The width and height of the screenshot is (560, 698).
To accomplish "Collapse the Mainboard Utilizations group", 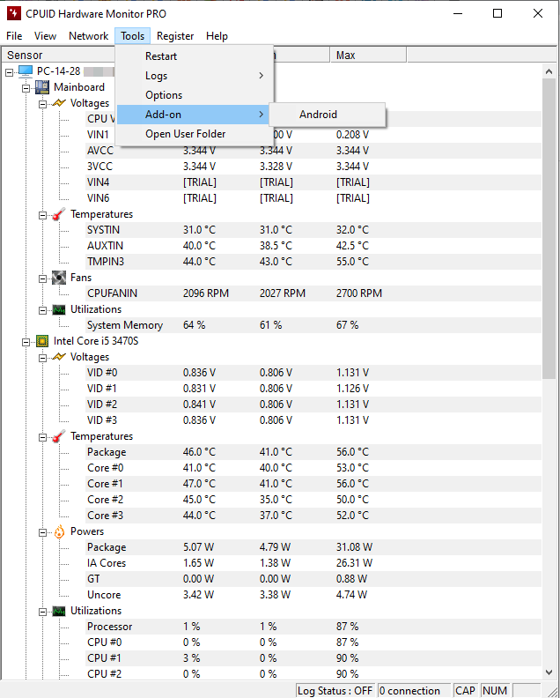I will click(42, 310).
